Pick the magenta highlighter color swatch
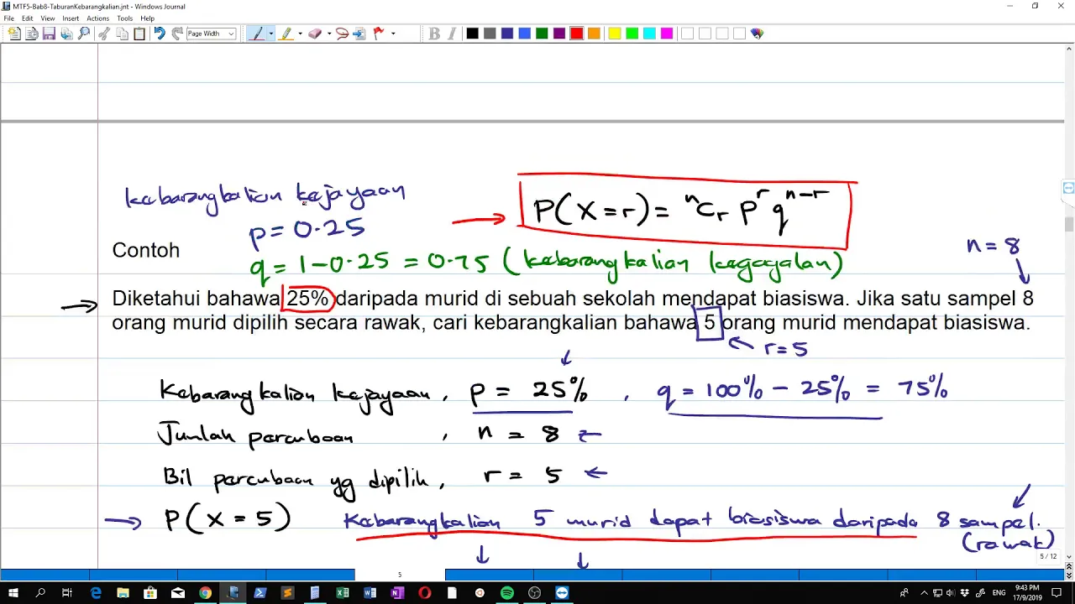 coord(667,34)
